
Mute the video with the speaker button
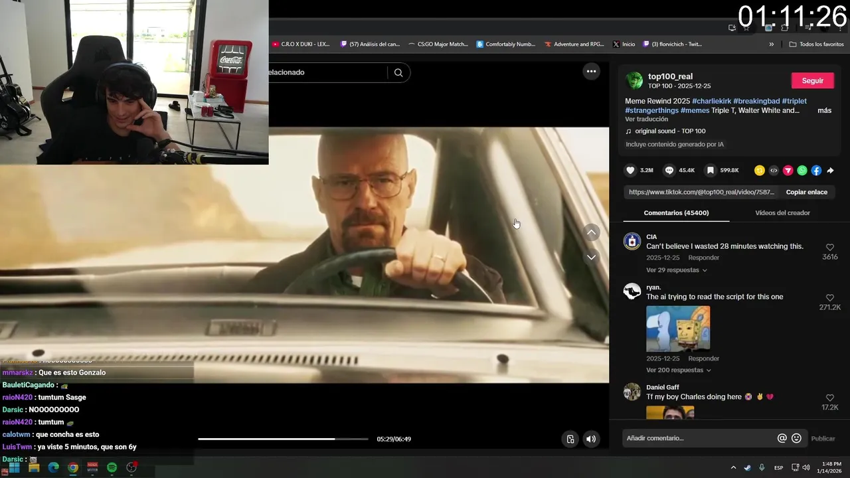pos(591,439)
